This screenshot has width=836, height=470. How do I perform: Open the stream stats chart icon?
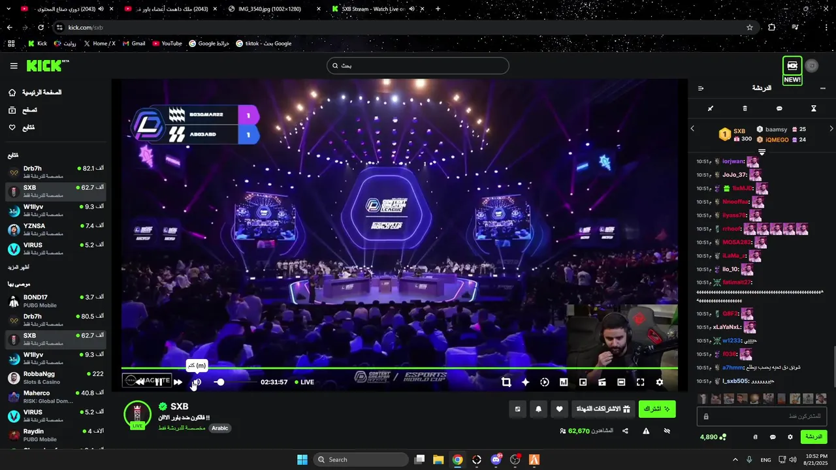click(x=564, y=382)
